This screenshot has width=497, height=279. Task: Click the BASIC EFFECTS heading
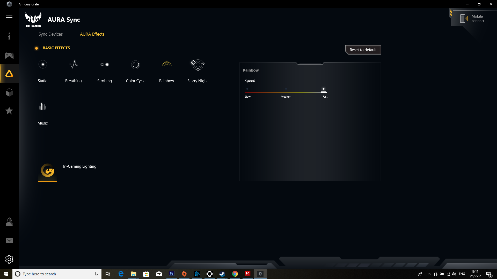click(x=56, y=48)
